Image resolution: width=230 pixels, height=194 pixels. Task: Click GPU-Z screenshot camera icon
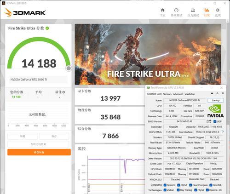point(212,93)
